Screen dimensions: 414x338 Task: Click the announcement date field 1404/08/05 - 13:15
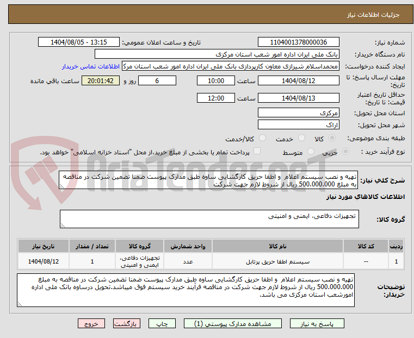[79, 42]
